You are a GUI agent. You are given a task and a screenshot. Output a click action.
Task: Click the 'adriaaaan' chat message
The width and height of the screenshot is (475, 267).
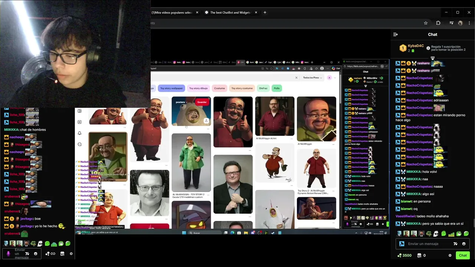point(441,100)
